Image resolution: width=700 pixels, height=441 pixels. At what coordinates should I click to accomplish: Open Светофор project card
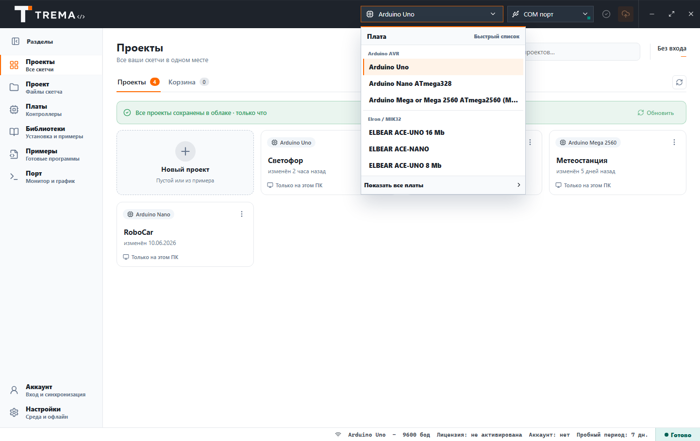(311, 163)
